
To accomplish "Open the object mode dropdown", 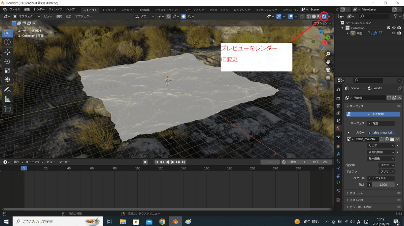I will click(27, 16).
